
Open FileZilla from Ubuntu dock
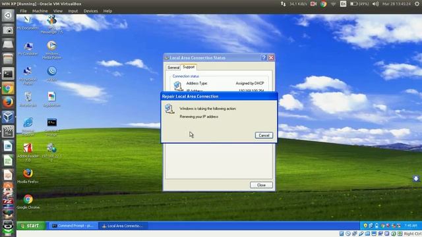point(8,202)
